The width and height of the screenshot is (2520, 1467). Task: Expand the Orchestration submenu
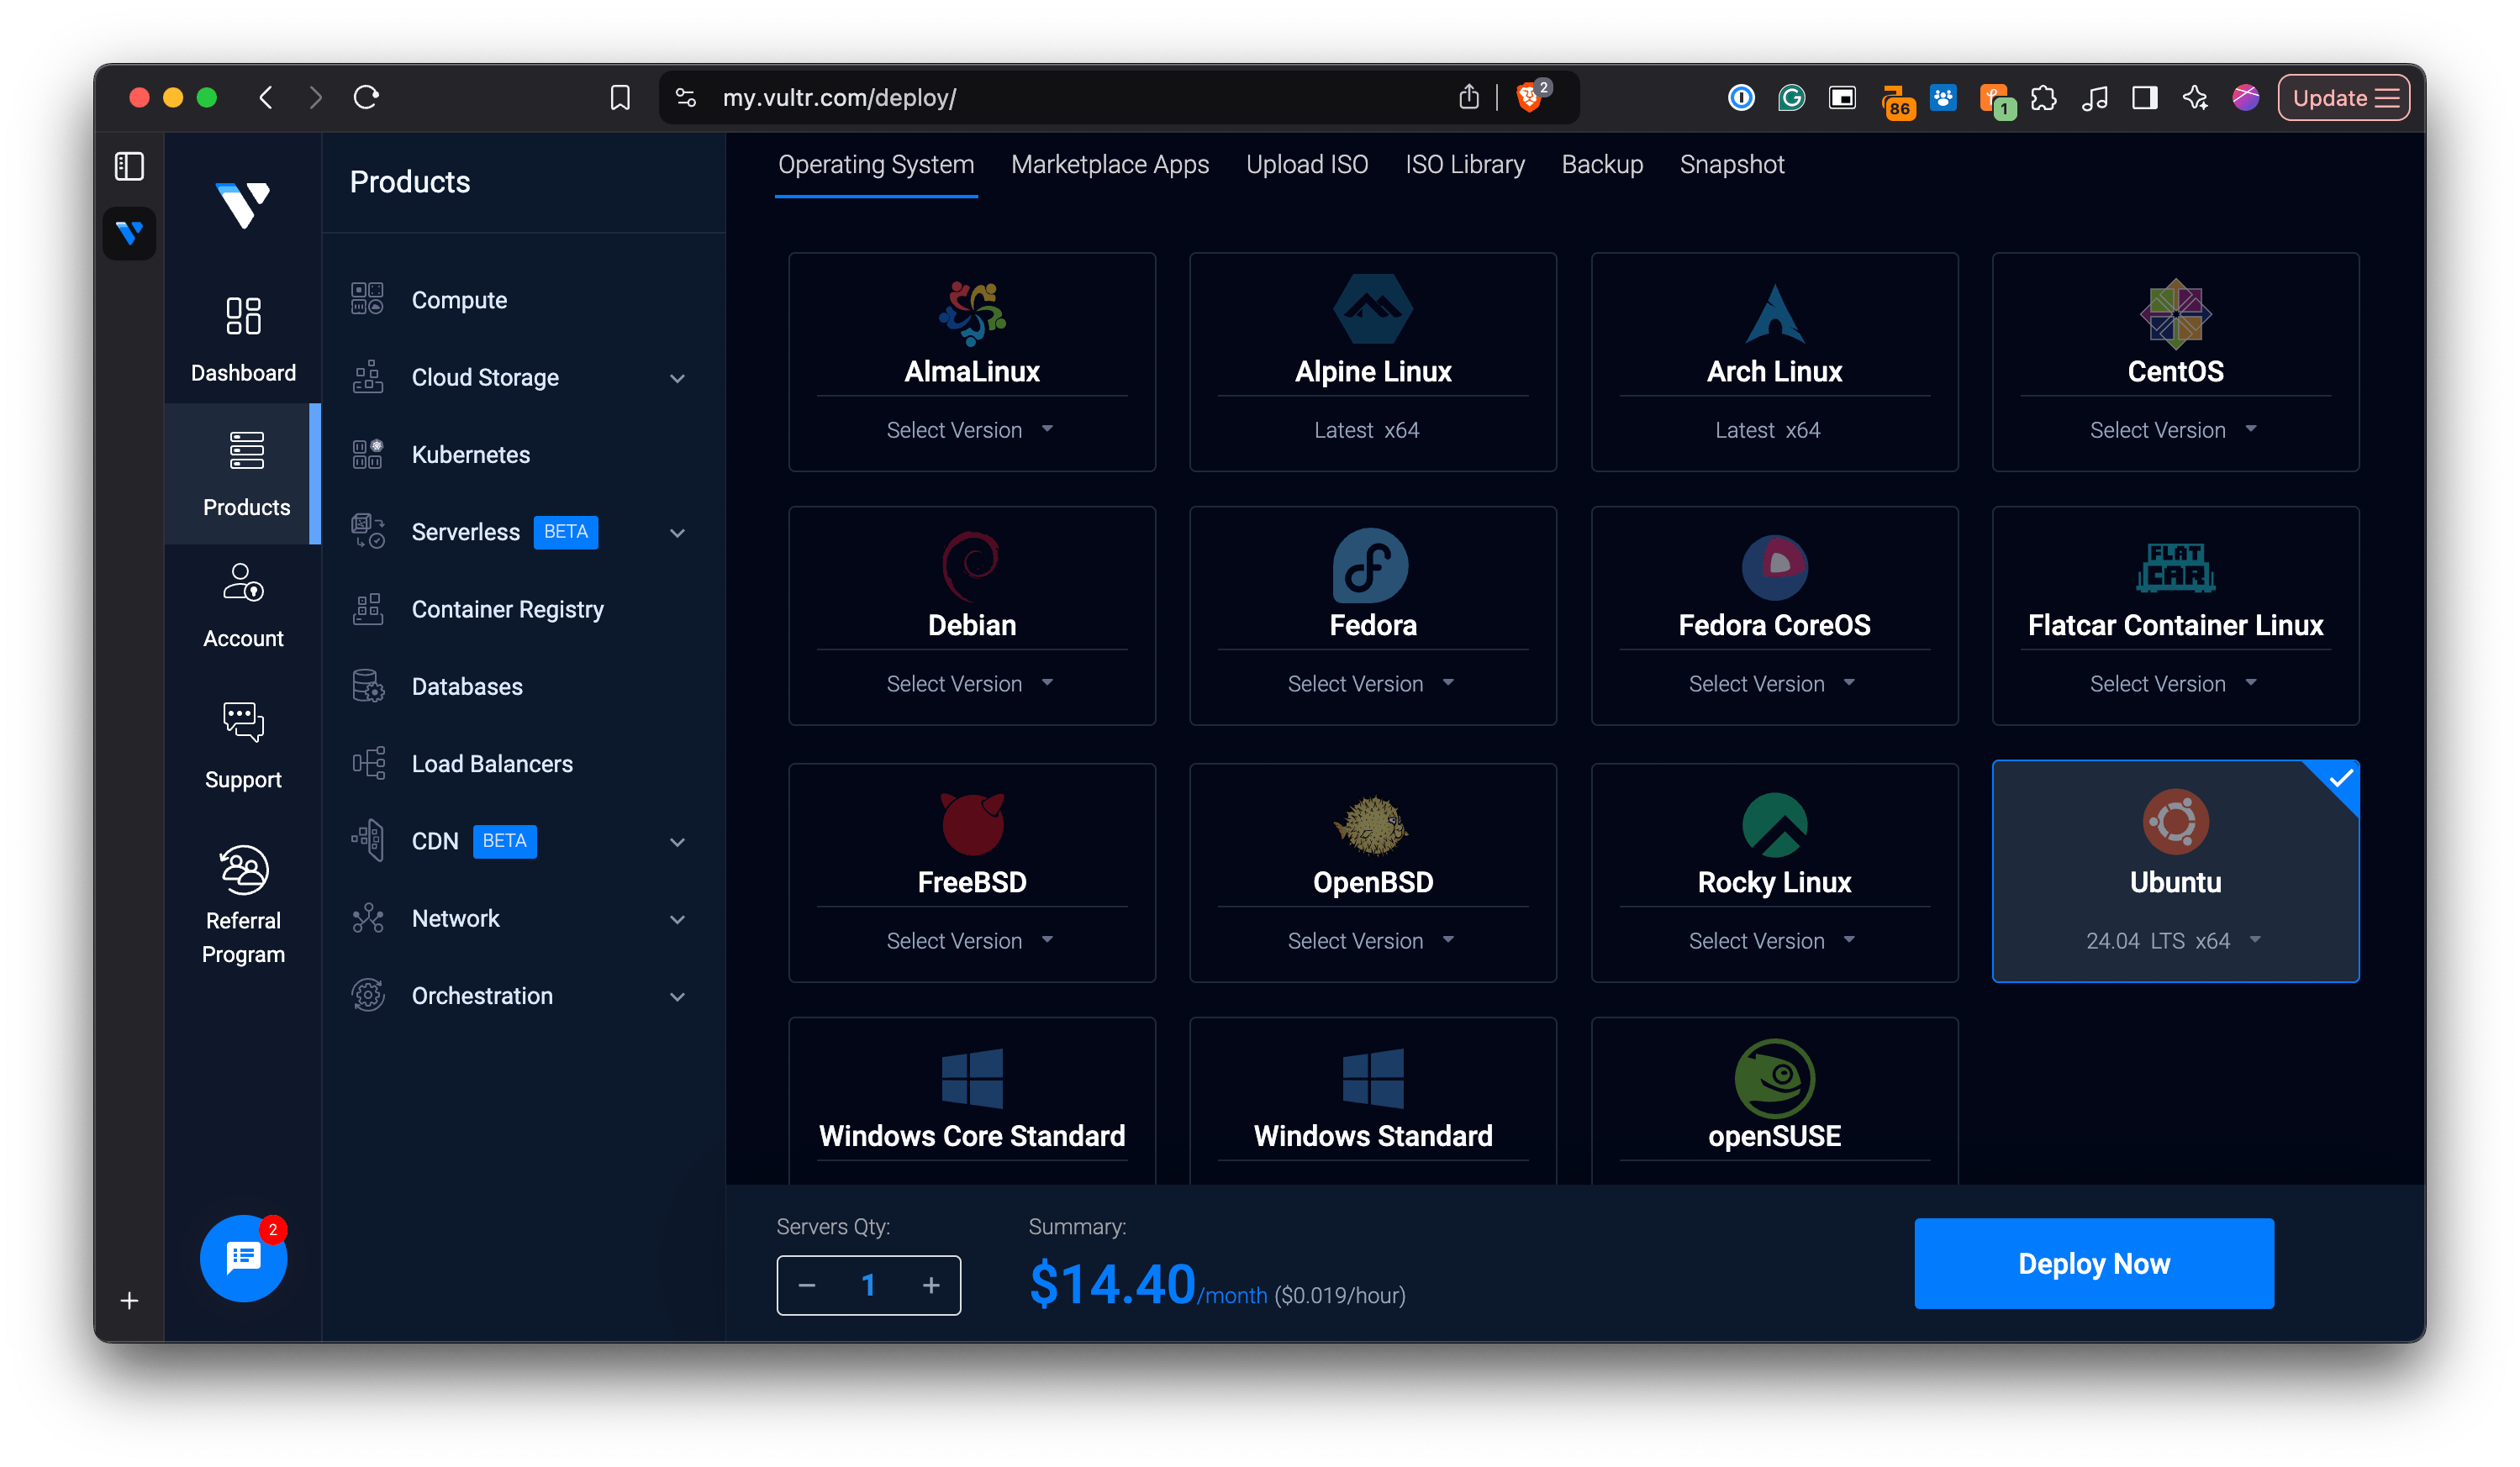pyautogui.click(x=677, y=996)
